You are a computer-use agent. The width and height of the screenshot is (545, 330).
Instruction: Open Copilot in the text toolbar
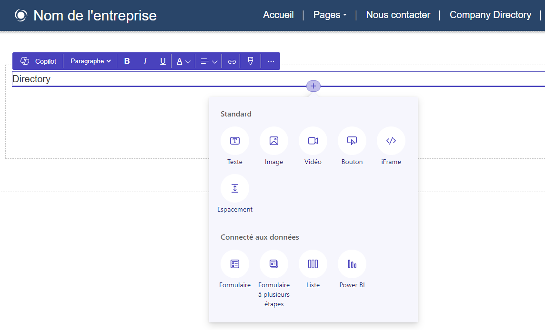[x=38, y=61]
